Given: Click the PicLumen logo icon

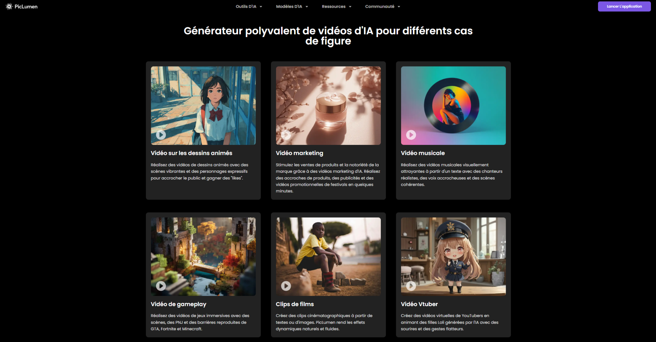Looking at the screenshot, I should (9, 6).
